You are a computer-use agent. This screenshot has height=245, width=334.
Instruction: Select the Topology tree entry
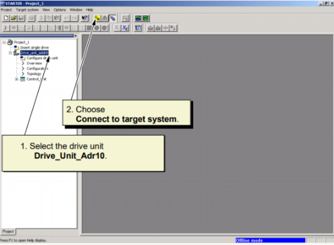[34, 74]
